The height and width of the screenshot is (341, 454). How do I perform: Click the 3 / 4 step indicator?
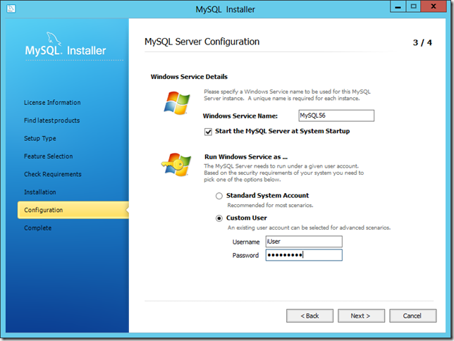422,43
